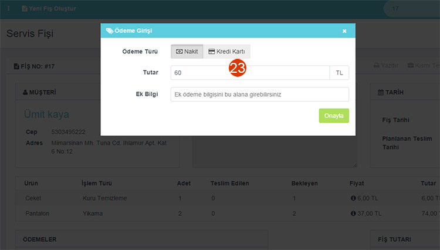Click the FİŞ NO: #17 label
The height and width of the screenshot is (250, 440).
[34, 66]
